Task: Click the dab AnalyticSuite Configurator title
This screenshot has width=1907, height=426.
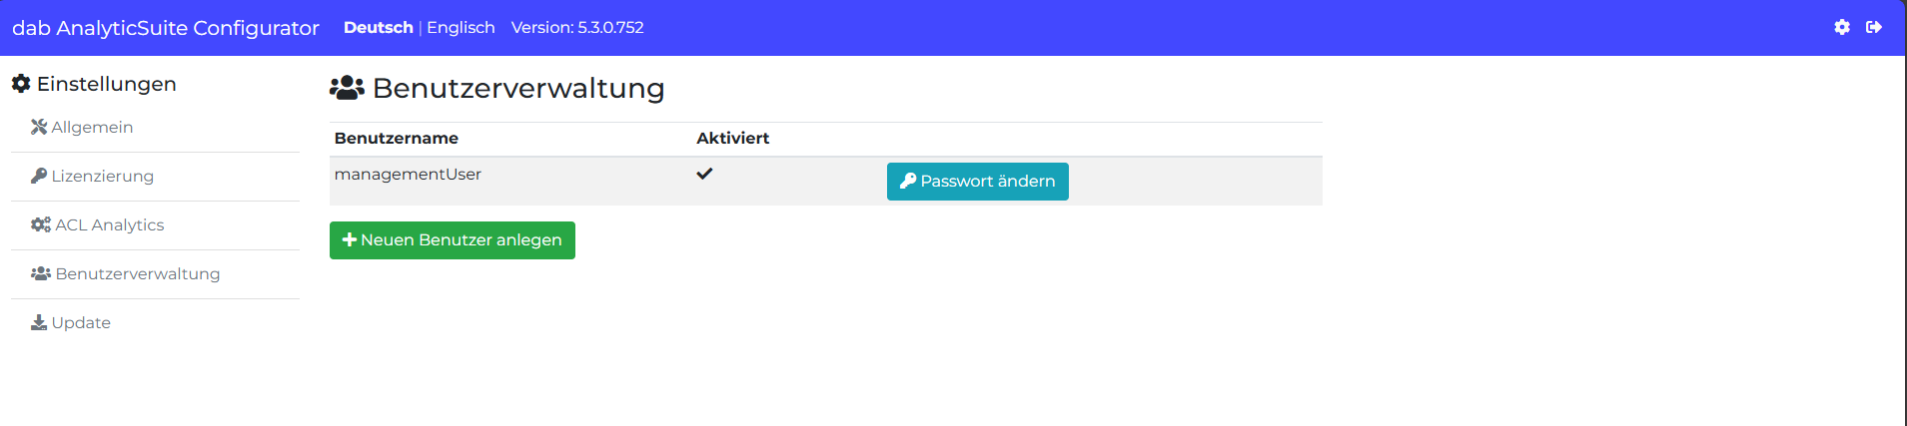Action: tap(166, 28)
